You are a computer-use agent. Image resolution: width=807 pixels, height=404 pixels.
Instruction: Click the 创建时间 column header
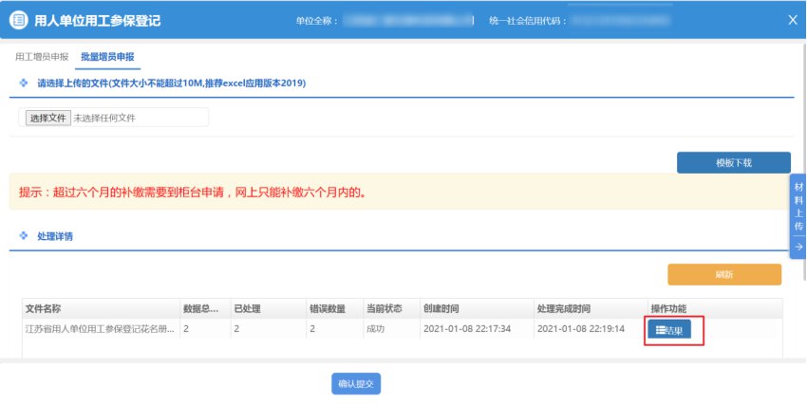pos(441,309)
